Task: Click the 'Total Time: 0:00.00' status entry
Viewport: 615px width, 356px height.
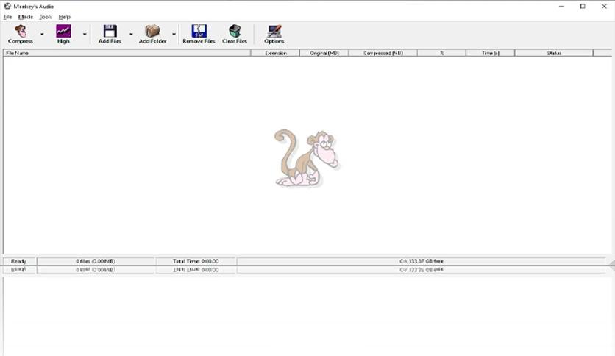Action: 196,261
